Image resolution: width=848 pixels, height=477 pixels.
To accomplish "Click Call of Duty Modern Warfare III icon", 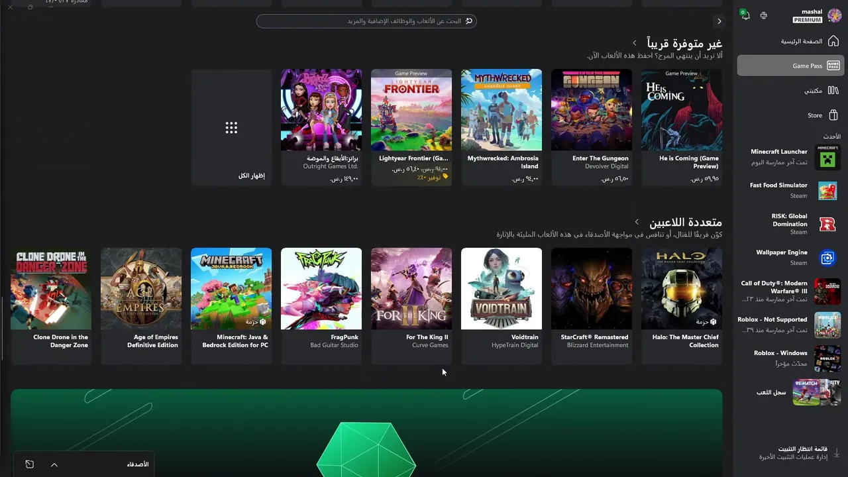I will coord(827,291).
